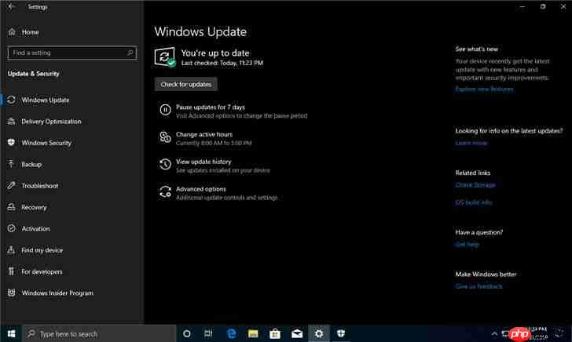Click the Get help link
The image size is (572, 342).
click(x=467, y=245)
